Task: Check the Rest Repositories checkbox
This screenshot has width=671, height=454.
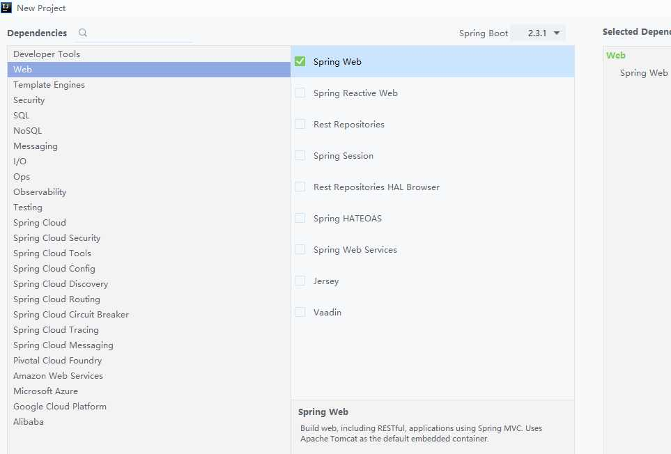Action: 300,124
